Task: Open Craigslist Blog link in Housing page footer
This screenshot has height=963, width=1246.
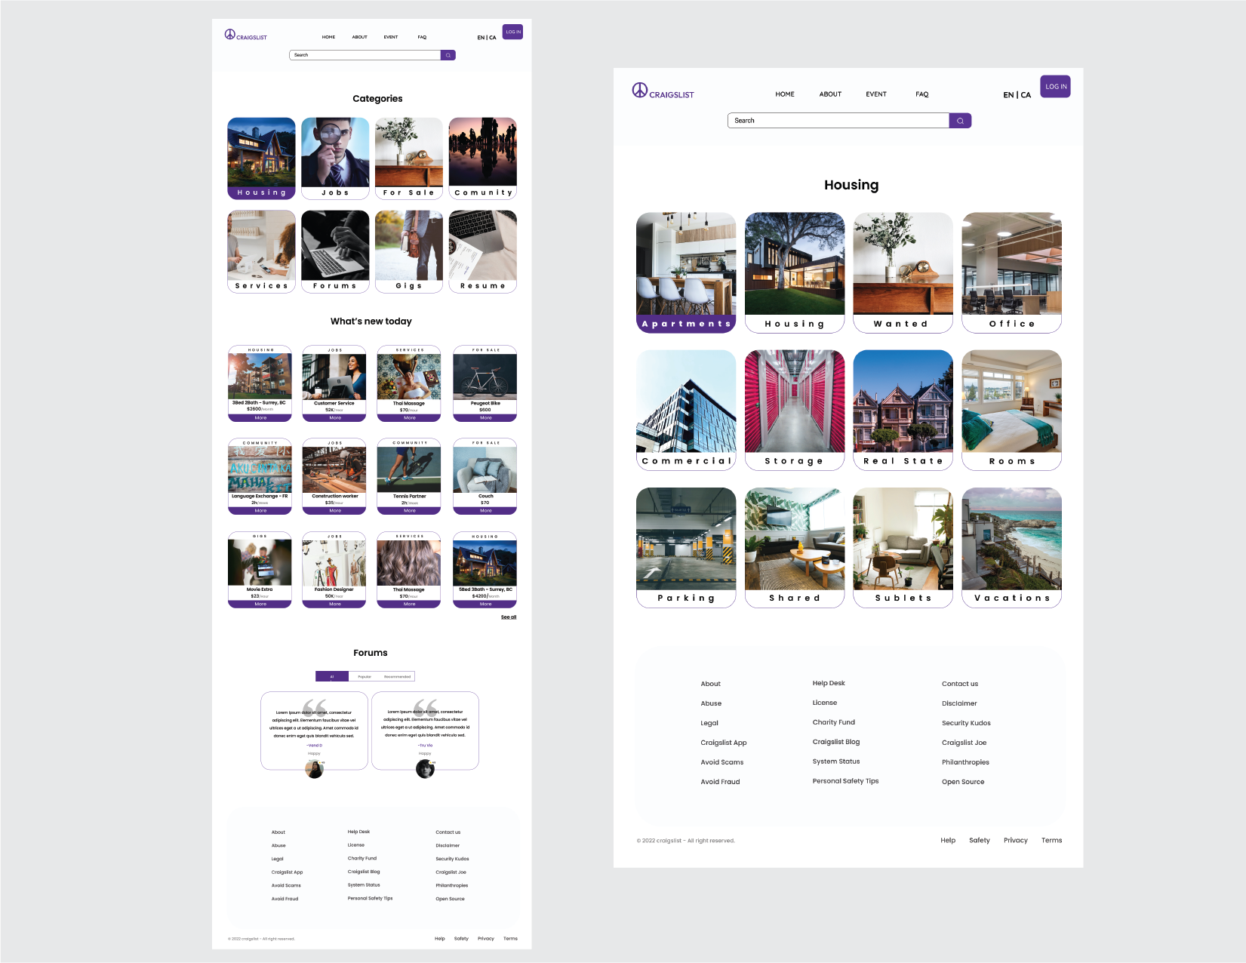Action: point(836,742)
